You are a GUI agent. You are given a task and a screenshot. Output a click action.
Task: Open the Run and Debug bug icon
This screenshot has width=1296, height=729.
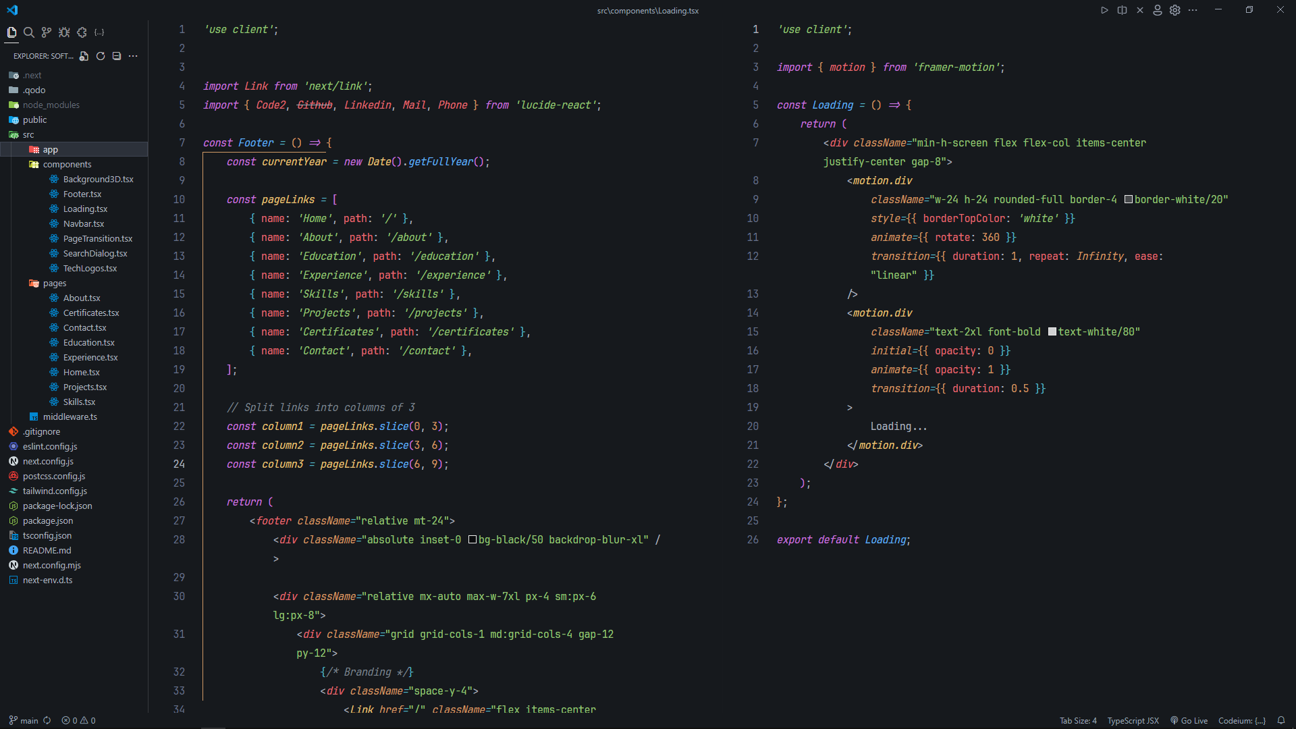click(x=64, y=32)
